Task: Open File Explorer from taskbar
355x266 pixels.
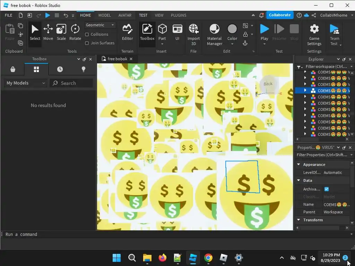Action: point(147,258)
